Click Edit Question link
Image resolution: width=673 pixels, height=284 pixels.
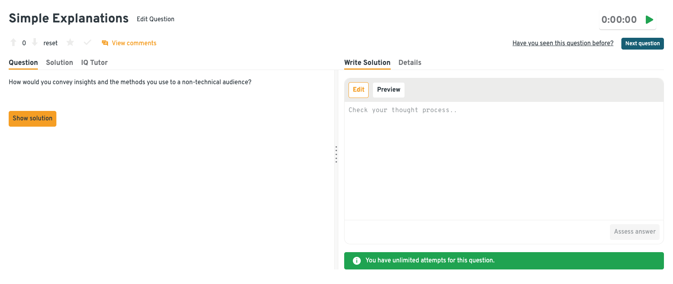(155, 19)
